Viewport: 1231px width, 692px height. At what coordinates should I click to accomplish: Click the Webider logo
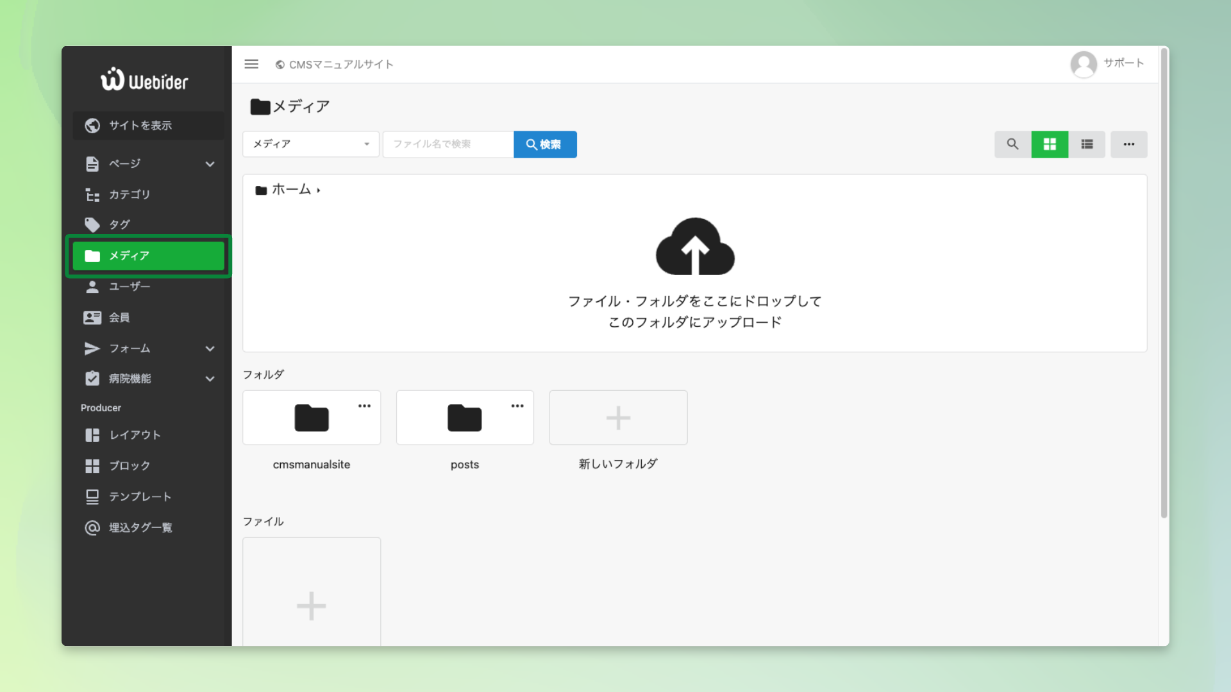pyautogui.click(x=145, y=80)
